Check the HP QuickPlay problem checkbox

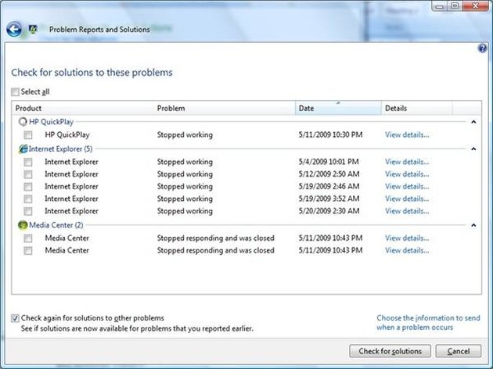pyautogui.click(x=28, y=135)
